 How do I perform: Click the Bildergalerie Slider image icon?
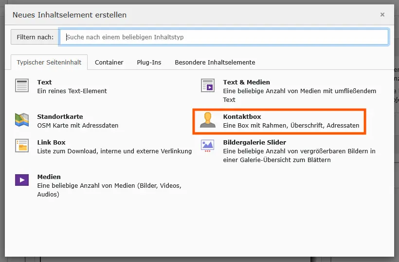pyautogui.click(x=208, y=146)
